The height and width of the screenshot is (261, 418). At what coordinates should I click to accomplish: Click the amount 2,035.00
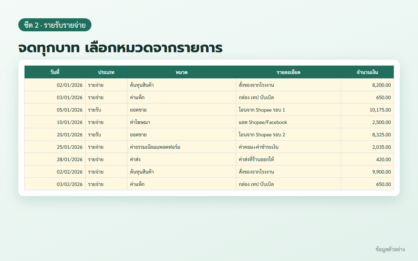coord(367,147)
